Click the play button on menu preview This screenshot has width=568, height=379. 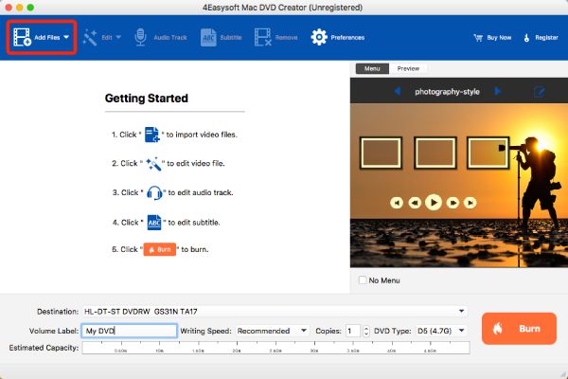(434, 203)
